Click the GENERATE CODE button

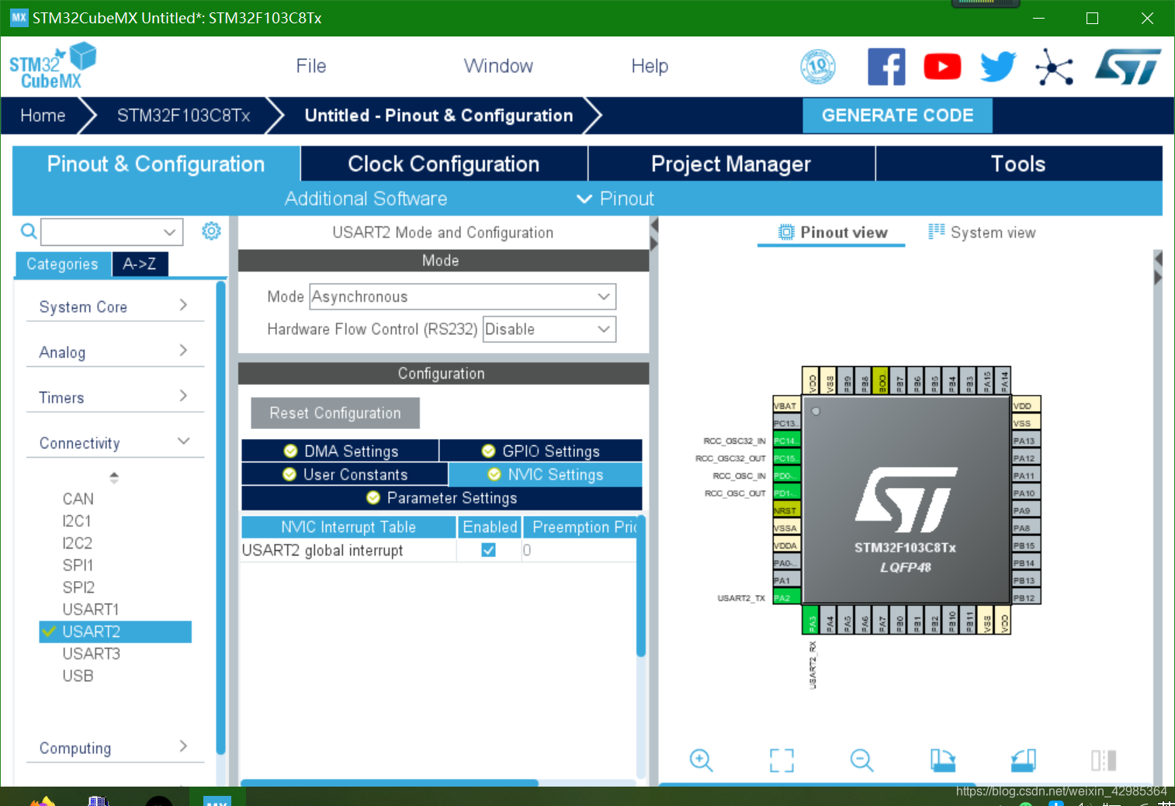pos(897,116)
